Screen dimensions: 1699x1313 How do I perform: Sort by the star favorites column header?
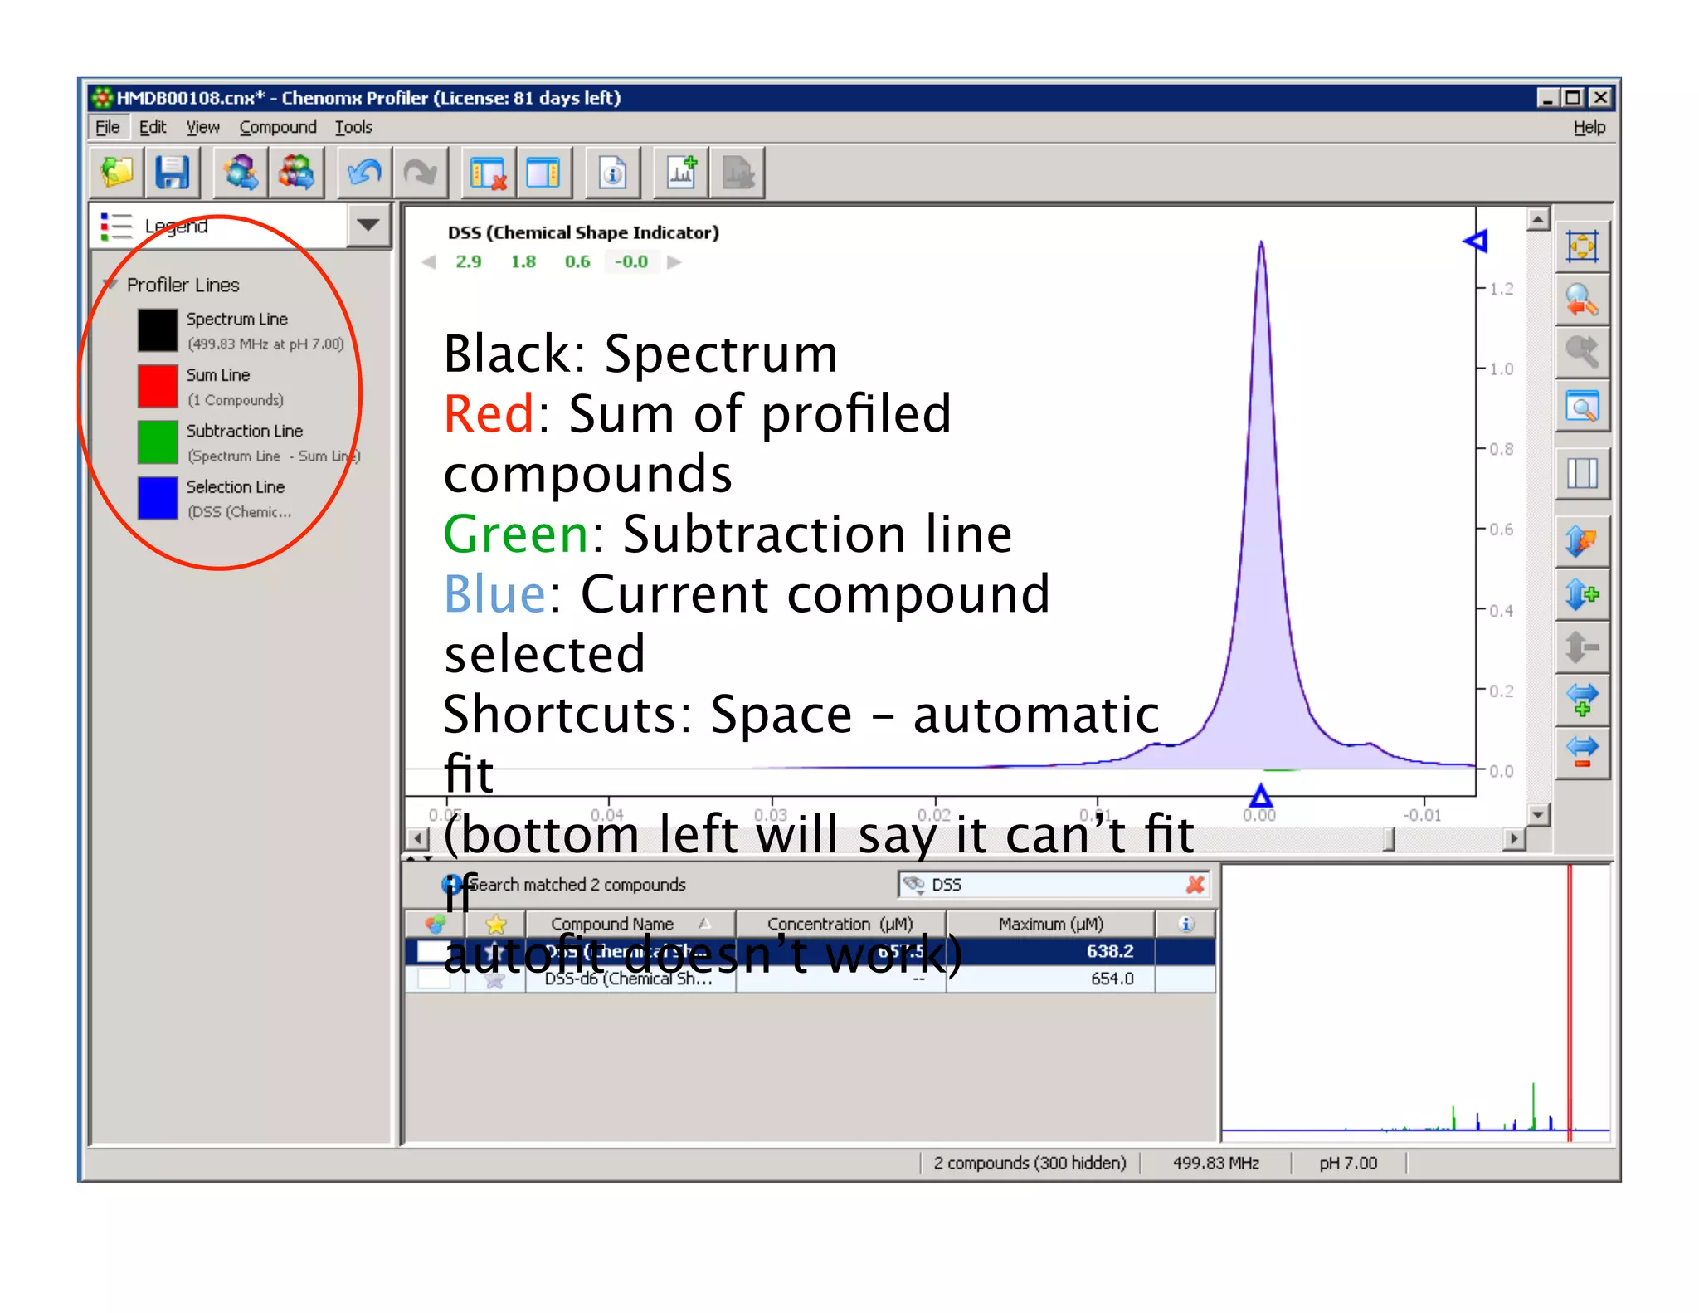[496, 924]
